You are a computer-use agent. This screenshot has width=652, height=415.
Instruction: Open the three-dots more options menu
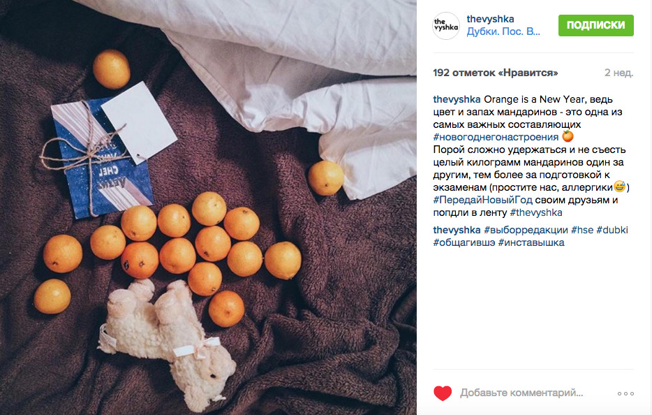tap(625, 393)
